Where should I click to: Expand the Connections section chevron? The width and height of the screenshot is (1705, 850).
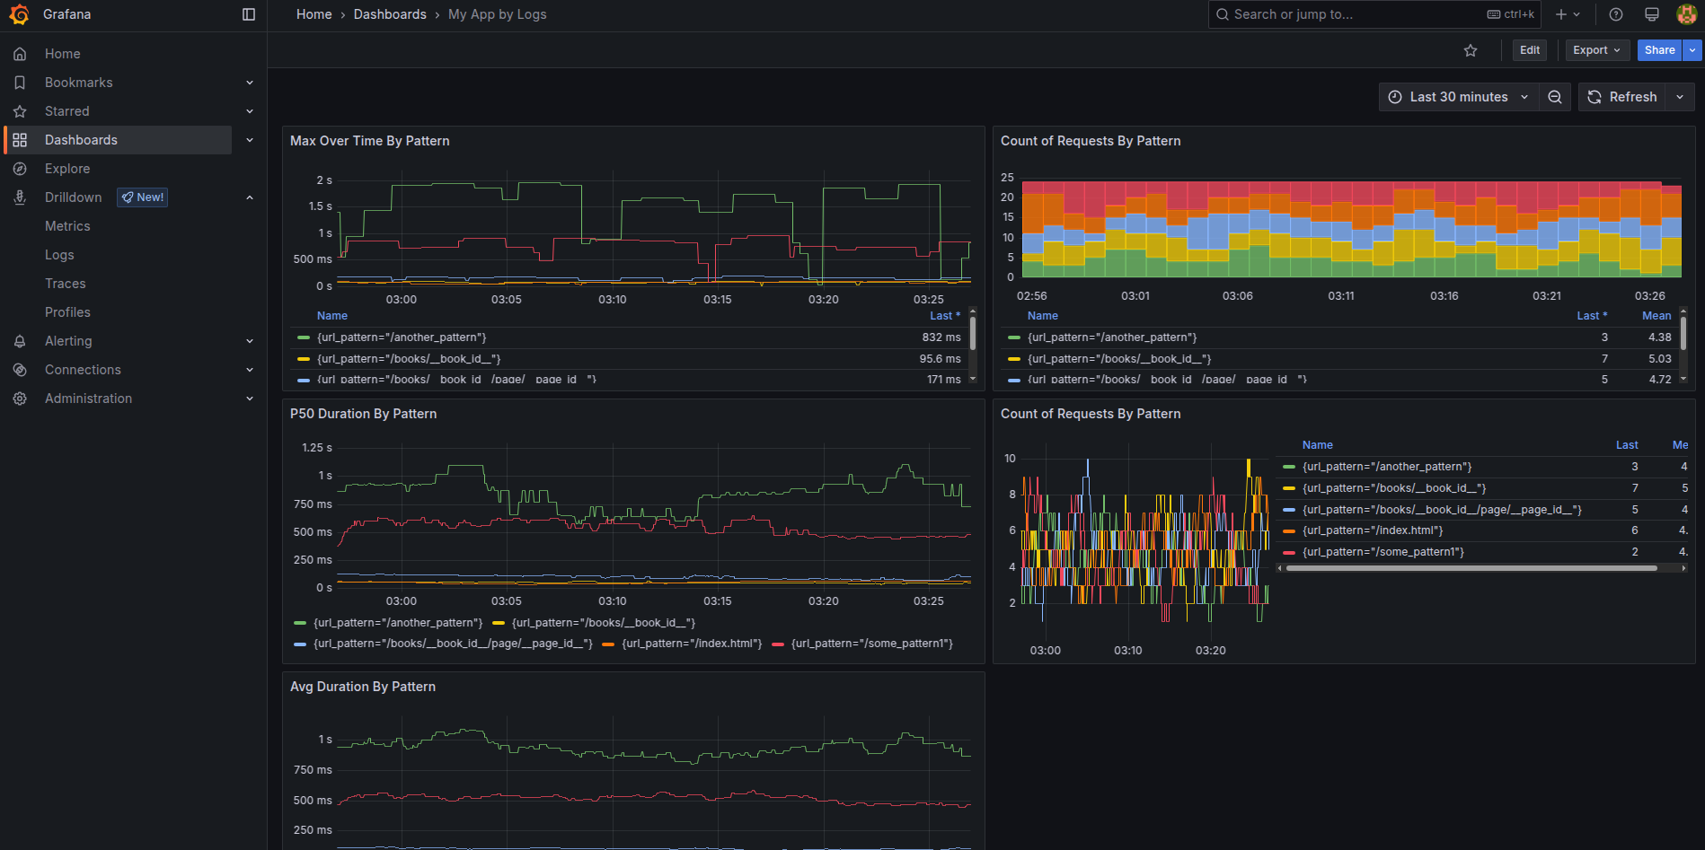pyautogui.click(x=250, y=370)
